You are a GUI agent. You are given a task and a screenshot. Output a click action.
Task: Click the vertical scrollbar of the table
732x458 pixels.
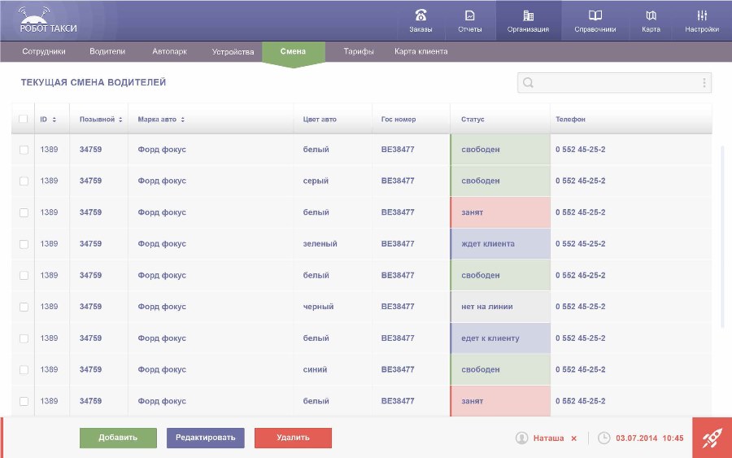tap(723, 237)
